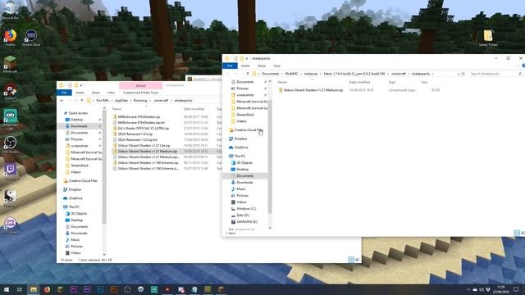Screen dimensions: 525x295
Task: Open Home tab in AppData shaderpacks window
Action: coord(80,93)
